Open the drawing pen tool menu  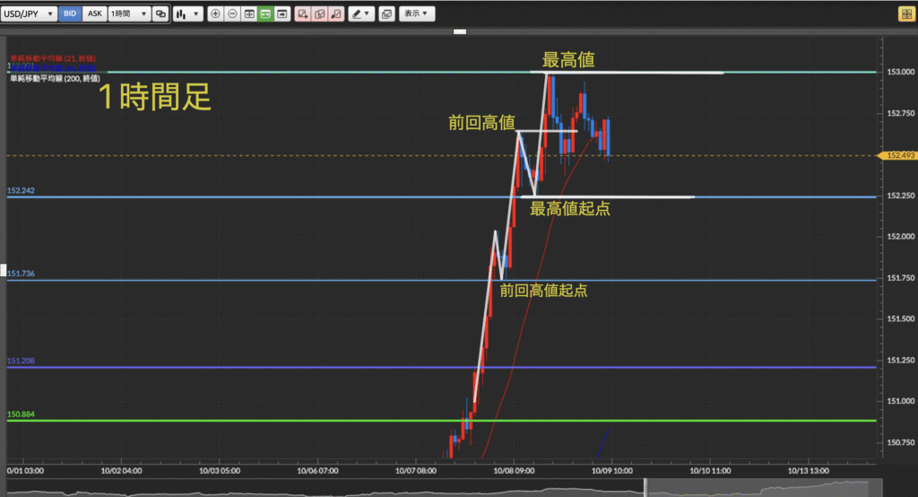point(360,14)
